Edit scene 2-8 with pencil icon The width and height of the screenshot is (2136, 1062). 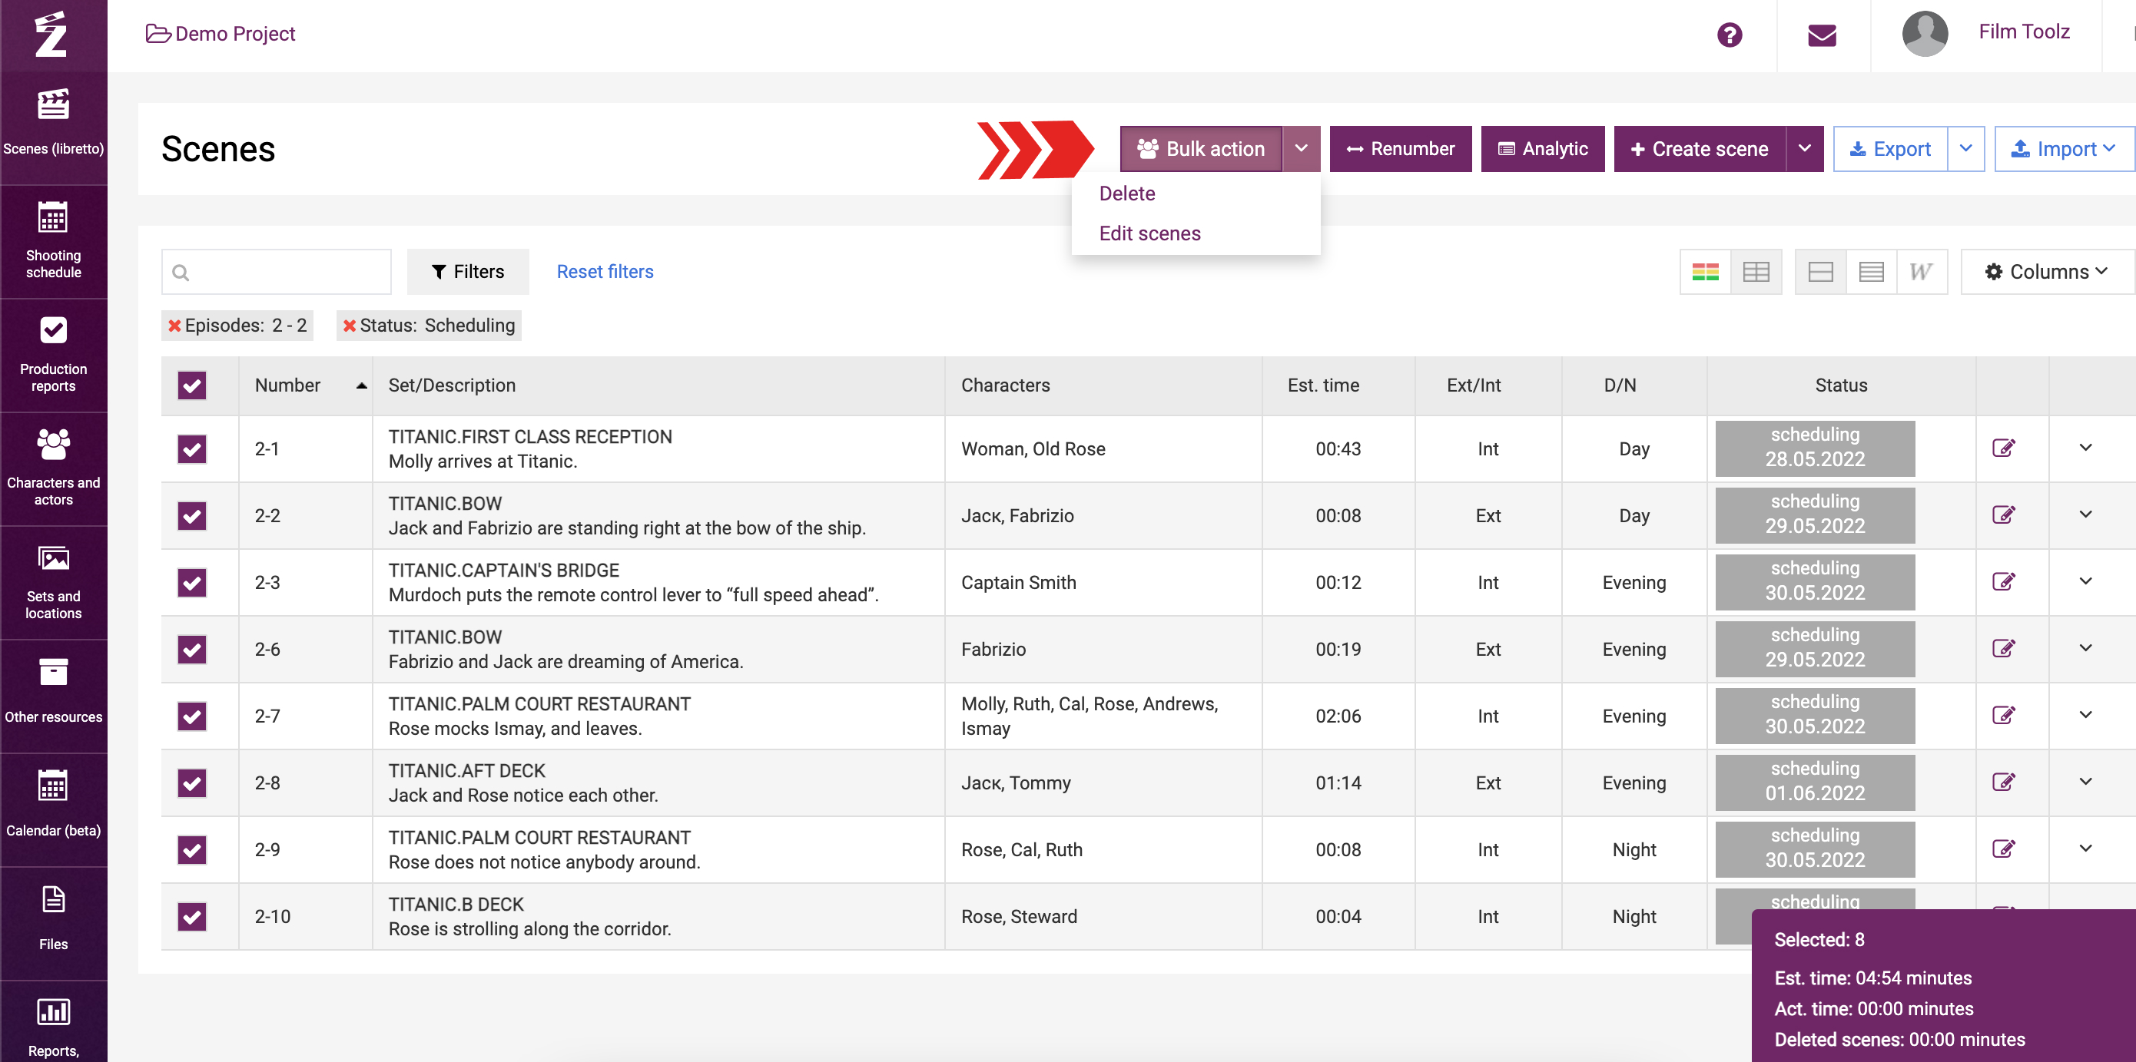coord(2003,782)
